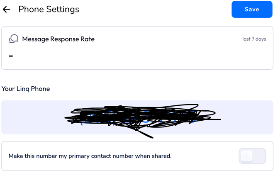Click the white knob of the switch
The height and width of the screenshot is (173, 278).
click(247, 156)
